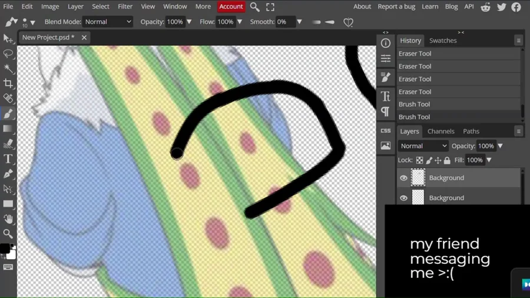The width and height of the screenshot is (530, 298).
Task: Switch to the Swatches tab
Action: [x=443, y=41]
